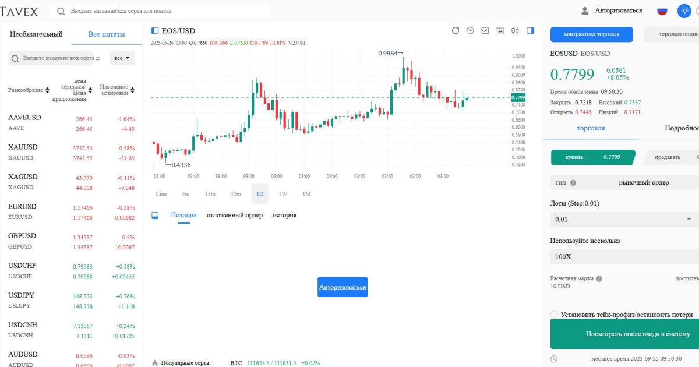Viewport: 699px width, 367px height.
Task: Open chart indicators icon
Action: pos(485,30)
